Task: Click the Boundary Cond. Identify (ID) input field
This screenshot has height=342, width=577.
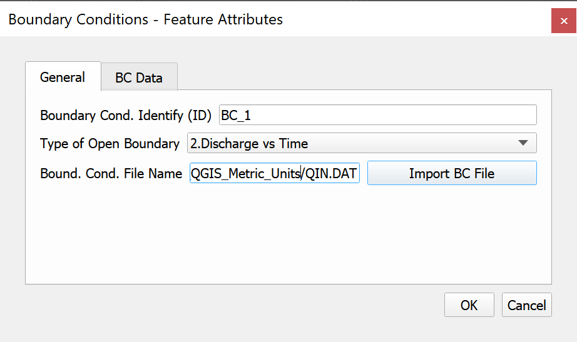Action: (377, 115)
